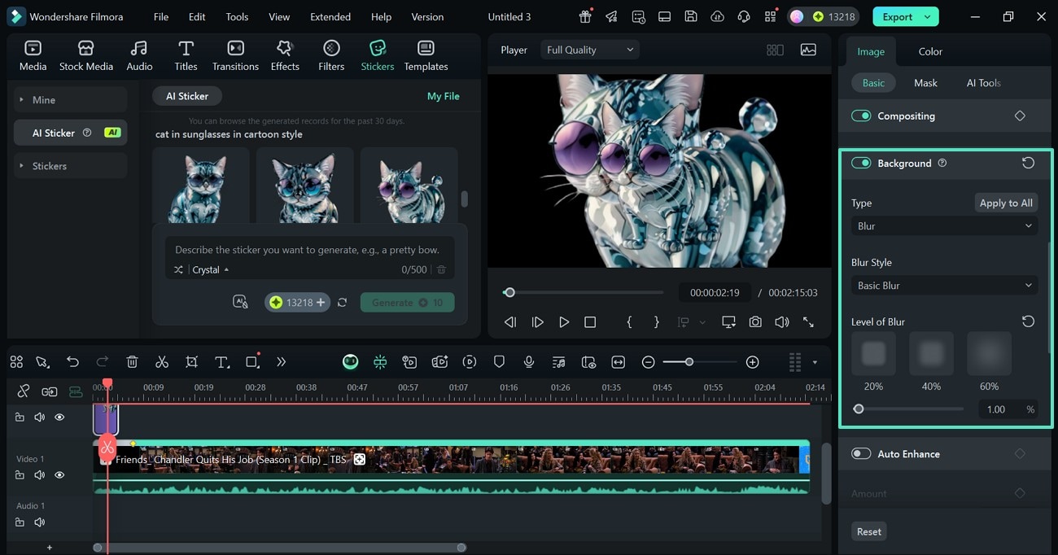Viewport: 1058px width, 555px height.
Task: Switch to the Color tab
Action: pyautogui.click(x=930, y=51)
